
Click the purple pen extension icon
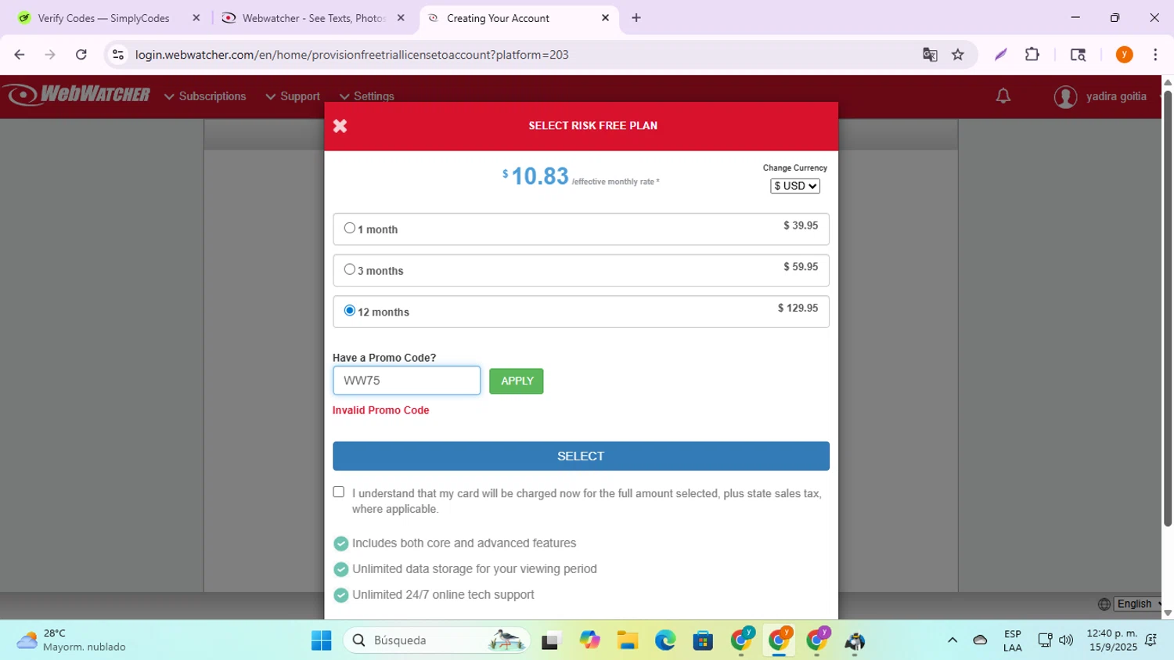tap(1001, 55)
